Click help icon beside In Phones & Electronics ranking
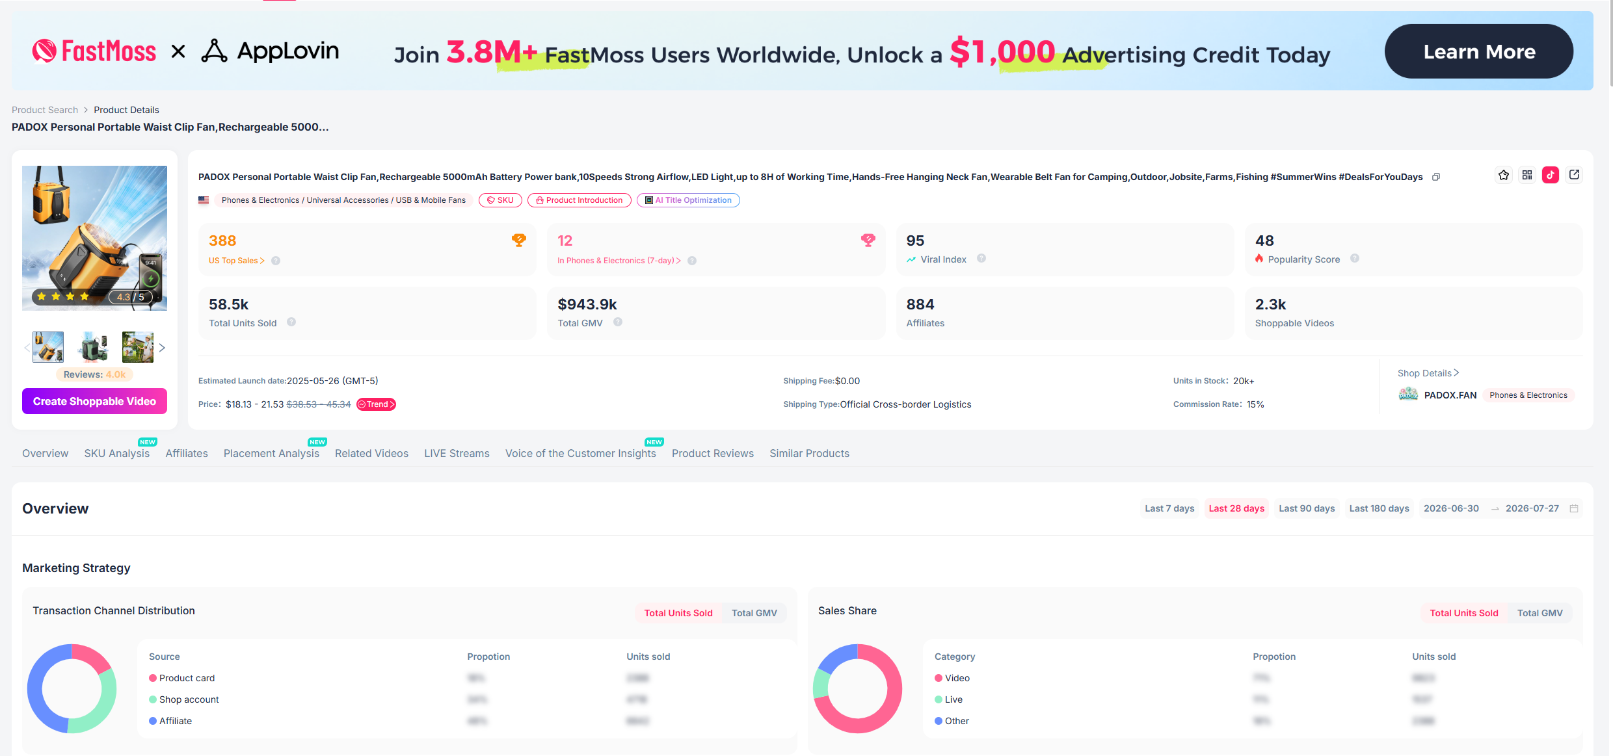Viewport: 1613px width, 756px height. coord(692,261)
